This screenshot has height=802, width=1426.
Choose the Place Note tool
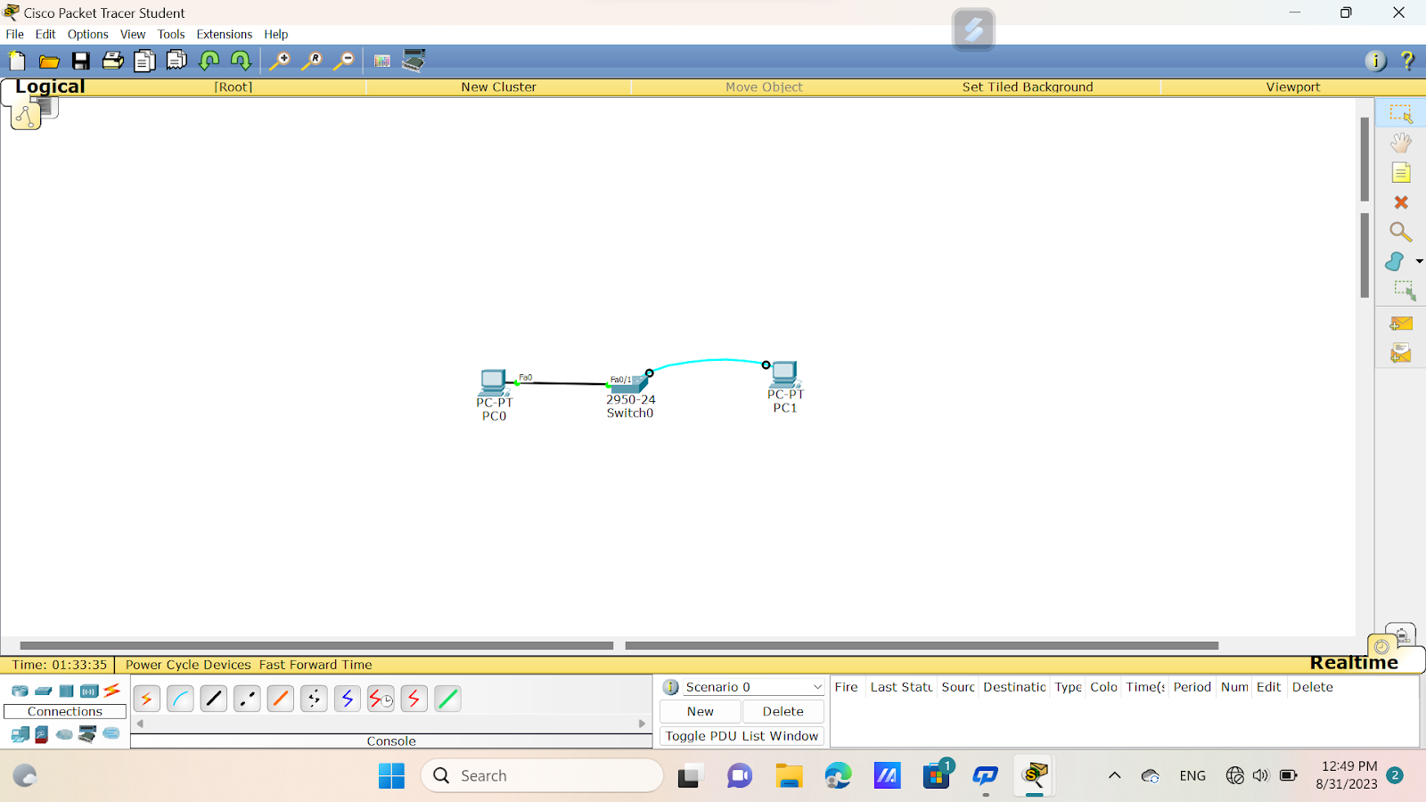tap(1401, 172)
